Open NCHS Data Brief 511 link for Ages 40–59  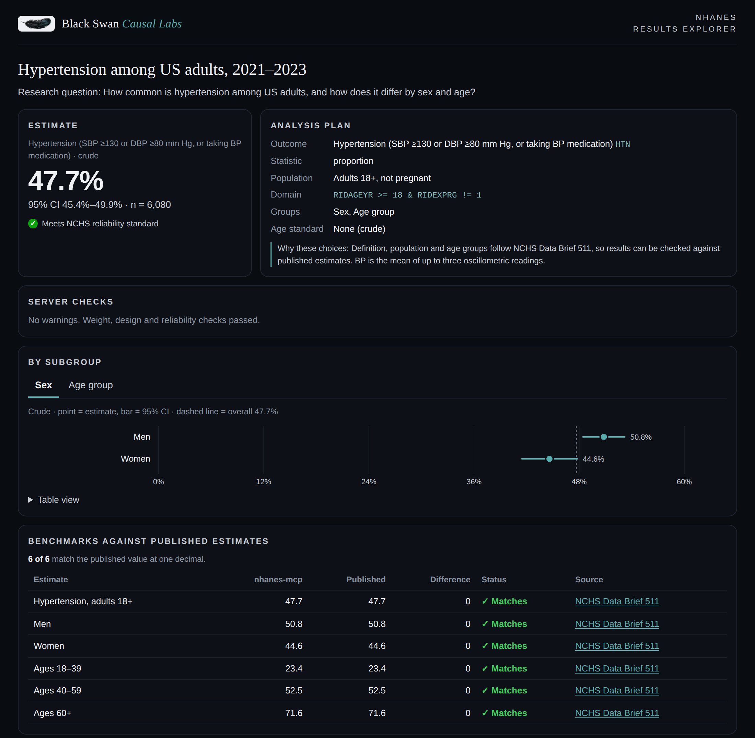617,690
